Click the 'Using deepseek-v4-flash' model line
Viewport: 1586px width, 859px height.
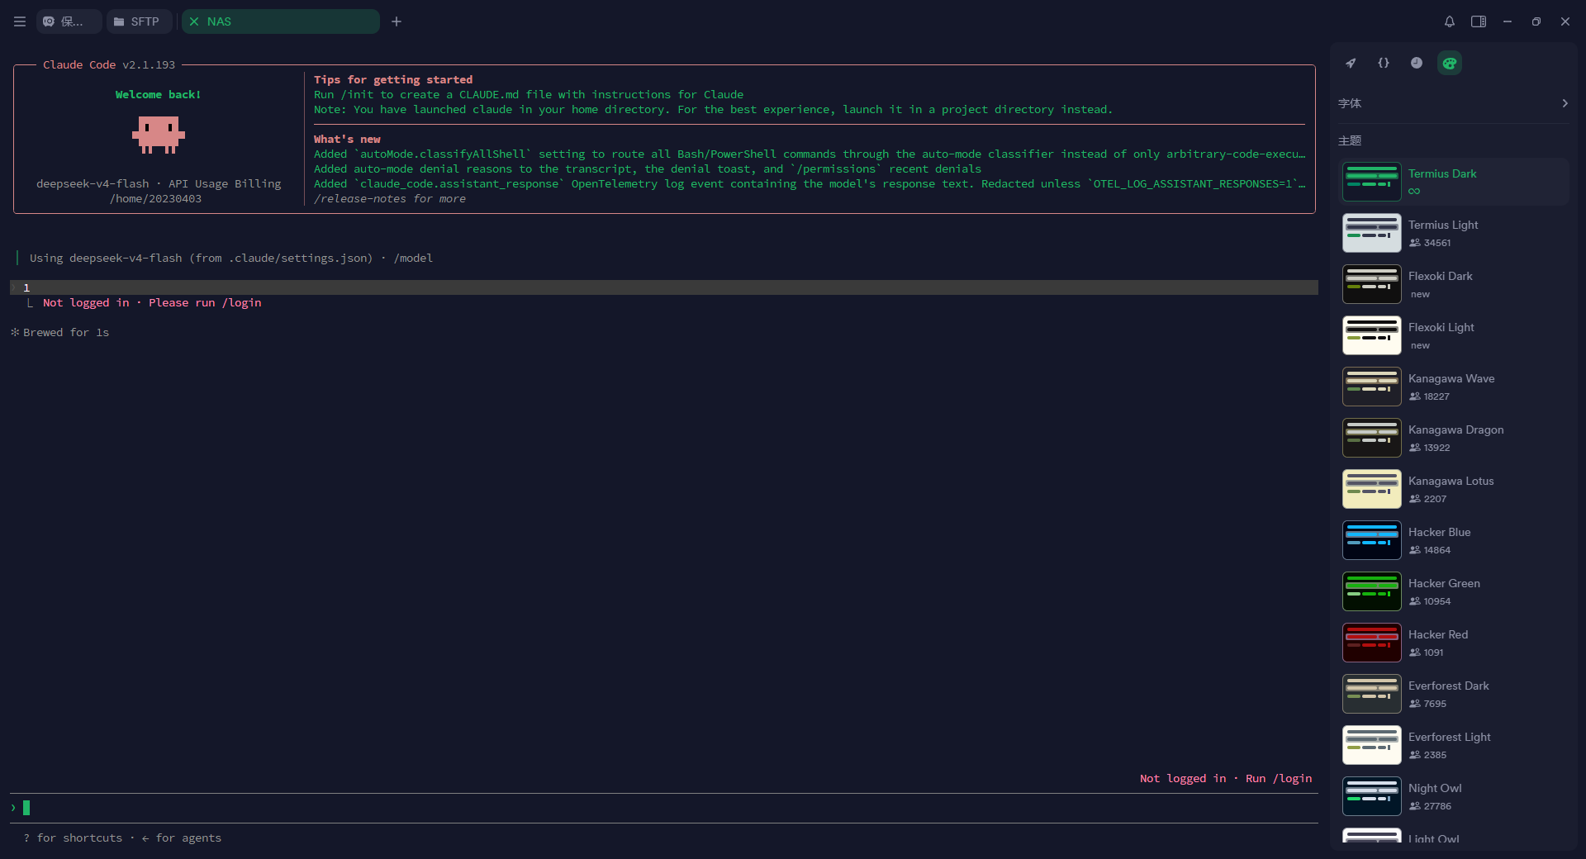tap(231, 258)
